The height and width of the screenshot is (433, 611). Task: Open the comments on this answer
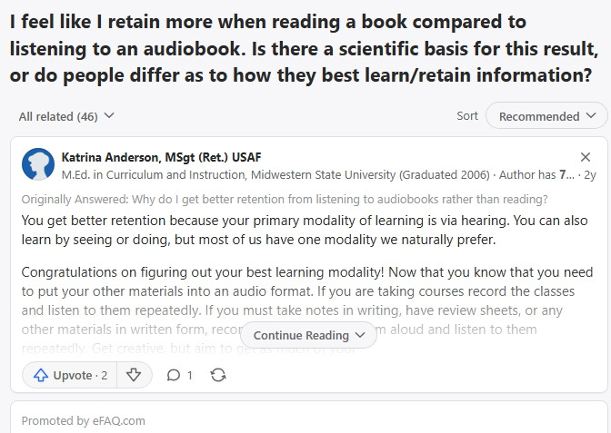(174, 375)
